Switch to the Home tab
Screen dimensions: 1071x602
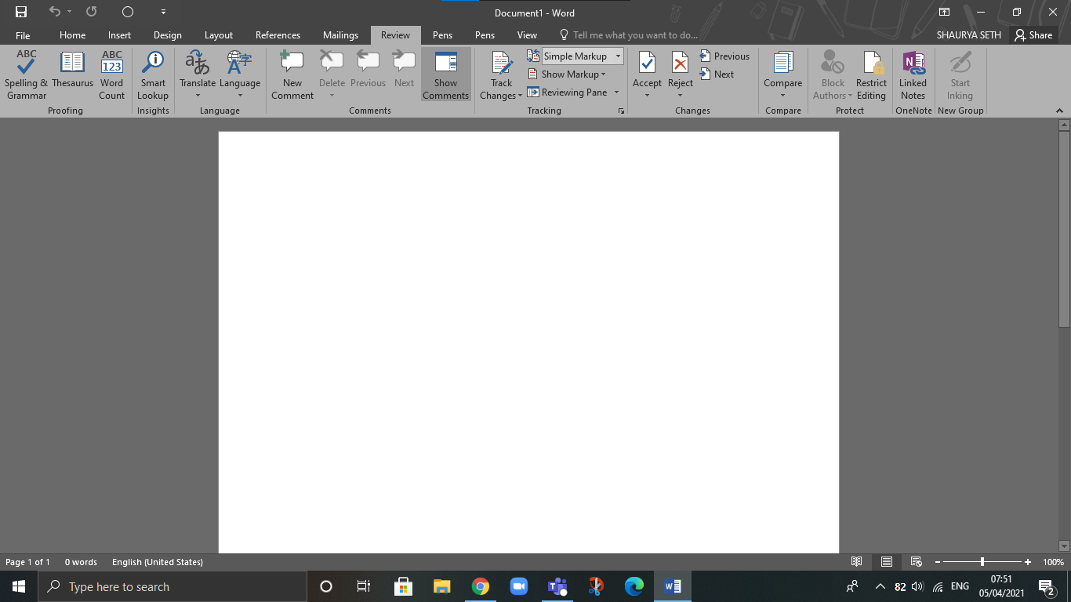(73, 35)
